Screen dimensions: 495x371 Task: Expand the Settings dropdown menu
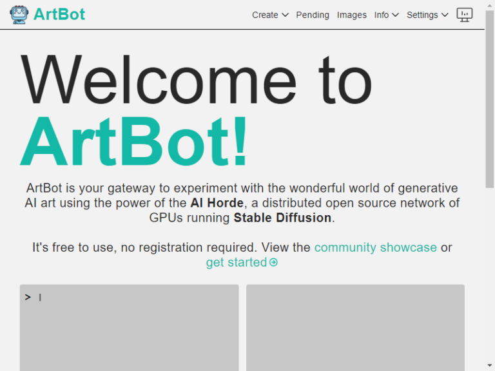tap(427, 15)
